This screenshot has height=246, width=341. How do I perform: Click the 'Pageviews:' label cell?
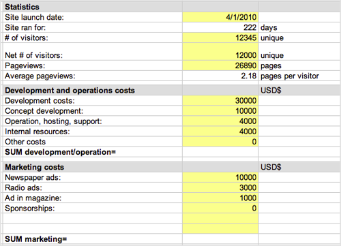93,65
